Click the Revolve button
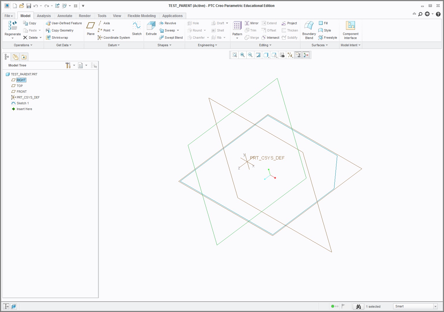Viewport: 444px width, 312px height. click(168, 23)
